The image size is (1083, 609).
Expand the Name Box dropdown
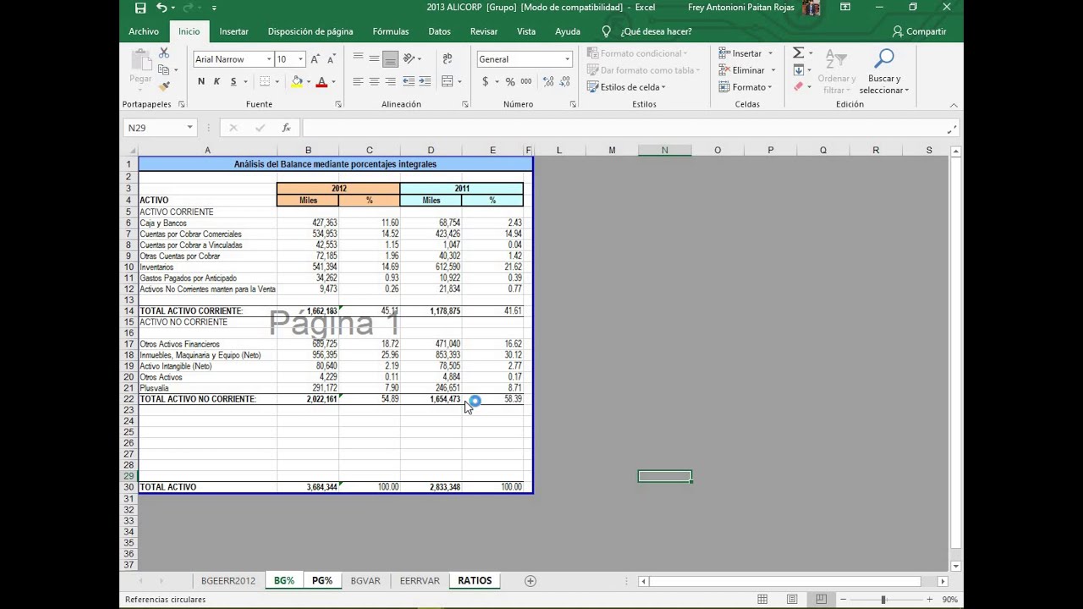[x=190, y=128]
